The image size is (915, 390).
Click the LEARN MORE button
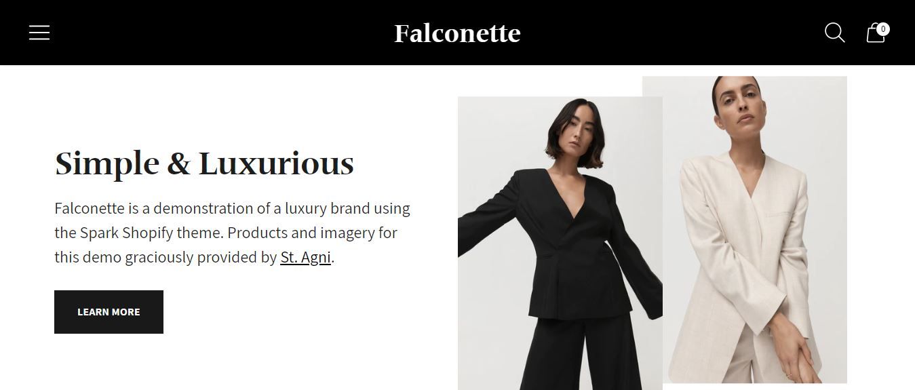(109, 312)
